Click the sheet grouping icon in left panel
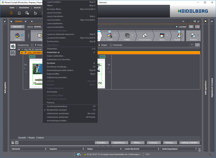The width and height of the screenshot is (216, 158). click(x=12, y=46)
